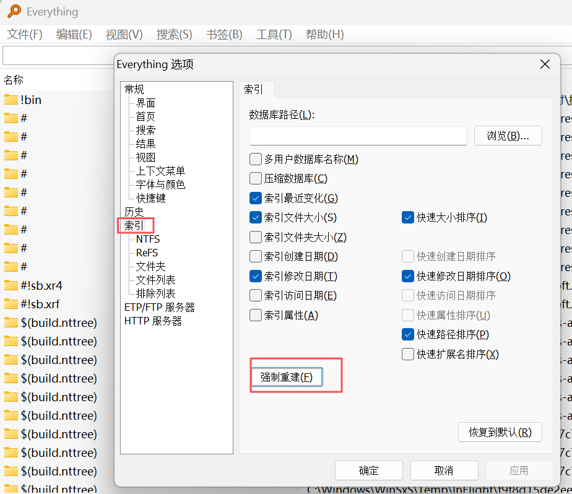Select NTFS in the options sidebar
This screenshot has height=494, width=572.
(x=148, y=238)
